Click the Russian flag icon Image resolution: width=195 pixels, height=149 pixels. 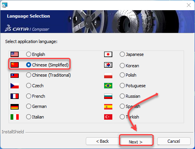pos(108,96)
